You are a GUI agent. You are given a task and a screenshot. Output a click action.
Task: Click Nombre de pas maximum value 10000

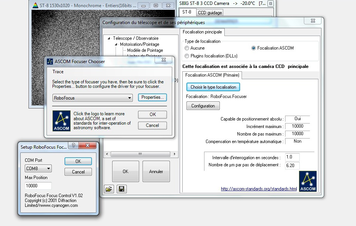point(297,134)
